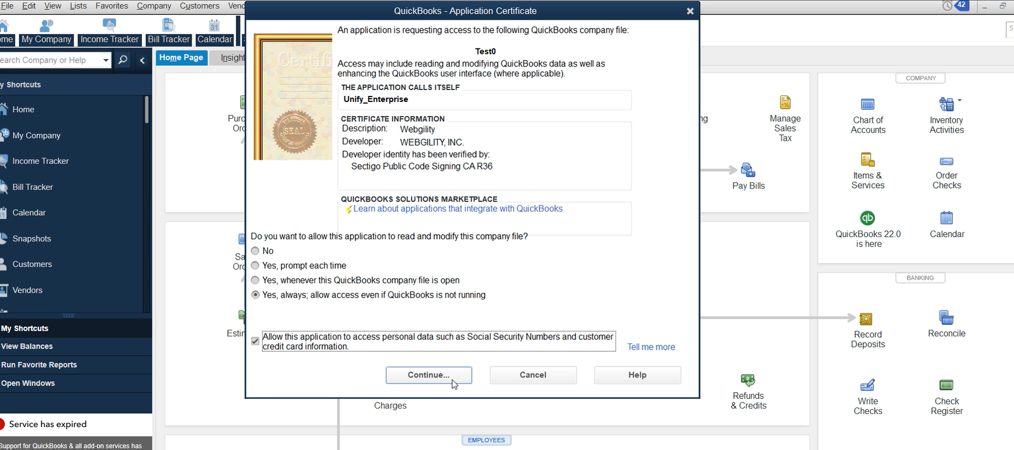Open Learn about applications that integrate link
The width and height of the screenshot is (1014, 450).
coord(458,209)
